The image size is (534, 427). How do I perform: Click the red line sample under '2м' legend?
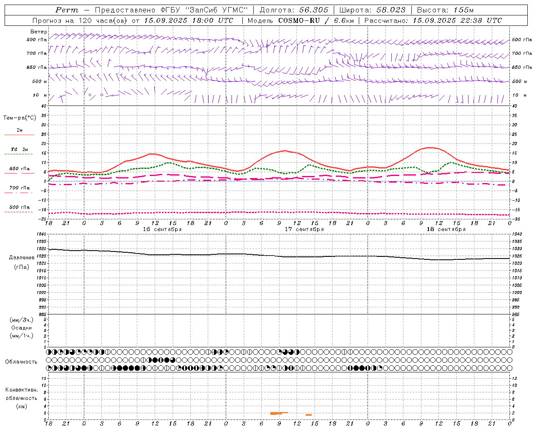(19, 135)
